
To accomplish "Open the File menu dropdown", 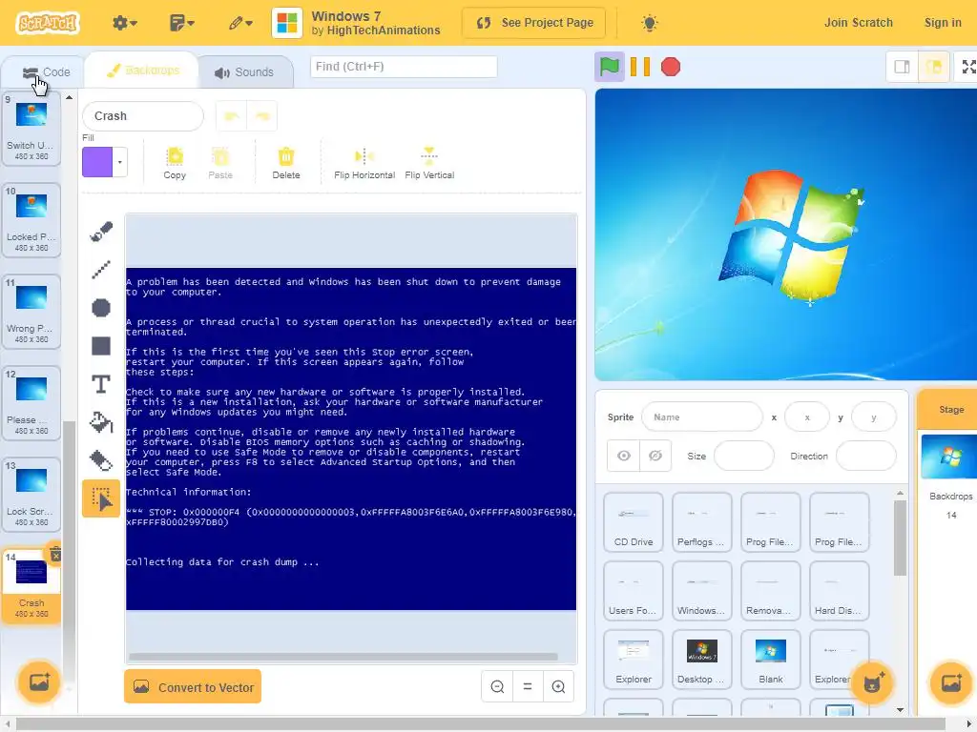I will coord(182,23).
